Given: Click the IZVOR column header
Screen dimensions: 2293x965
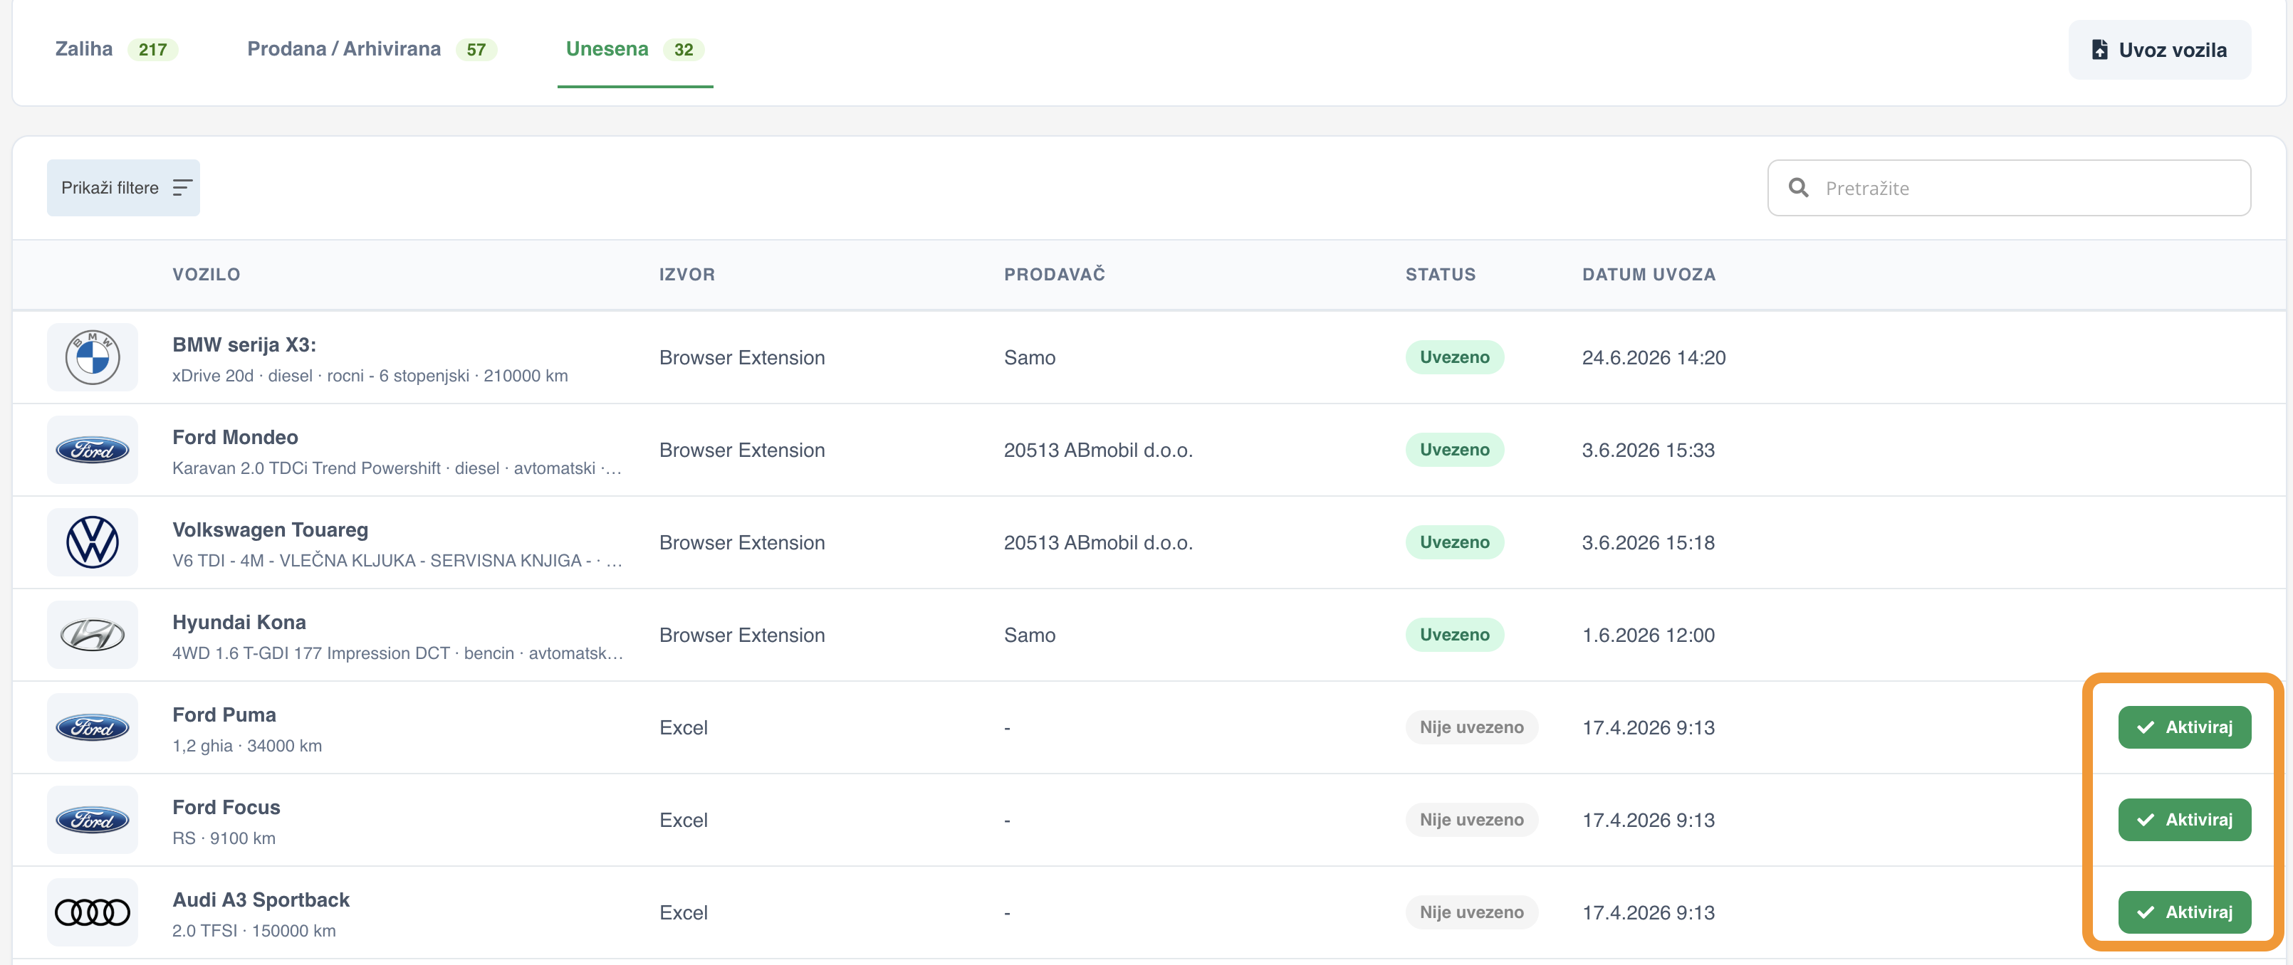Looking at the screenshot, I should point(687,275).
